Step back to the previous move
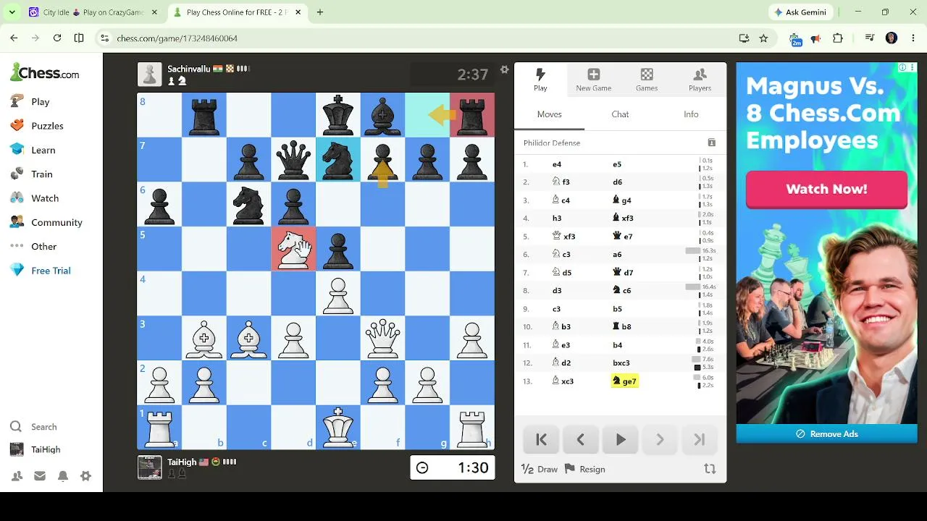The height and width of the screenshot is (521, 927). 580,440
